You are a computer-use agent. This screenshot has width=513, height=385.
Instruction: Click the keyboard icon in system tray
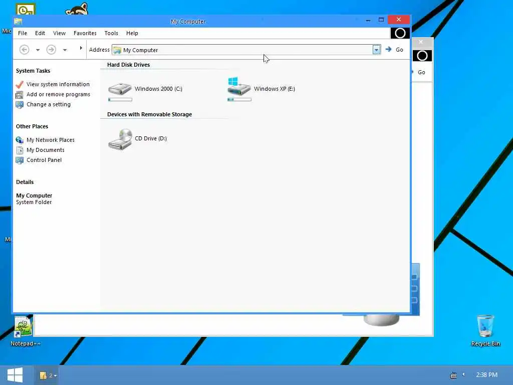[x=453, y=375]
